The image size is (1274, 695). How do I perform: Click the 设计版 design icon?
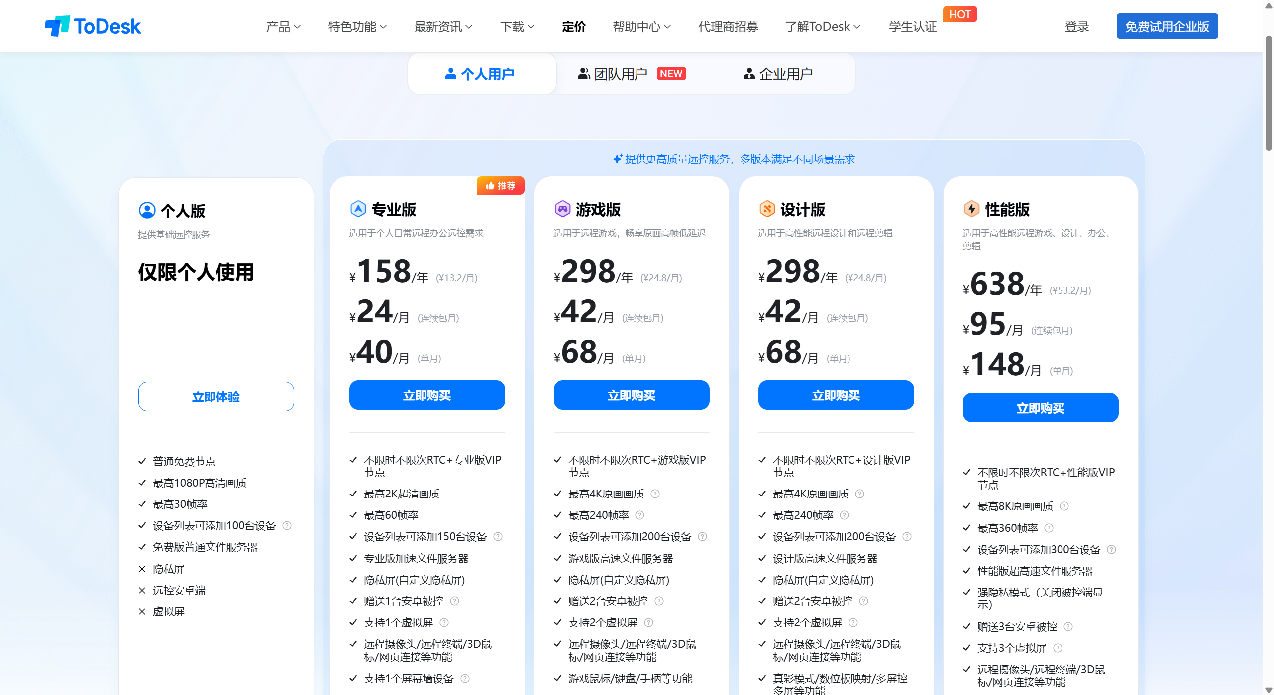767,209
